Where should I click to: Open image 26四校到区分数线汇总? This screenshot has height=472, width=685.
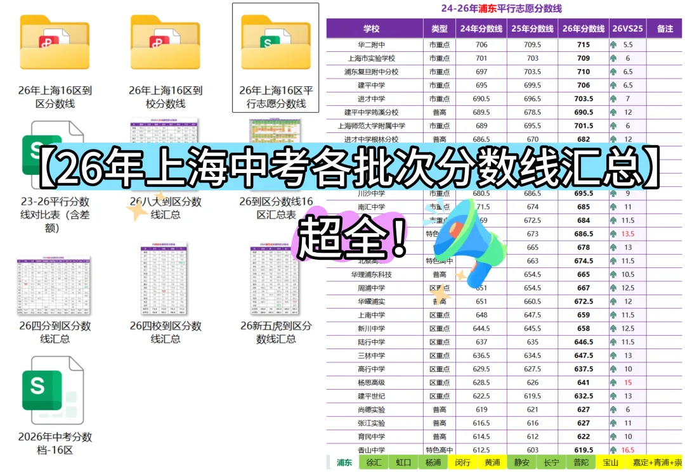(x=165, y=293)
